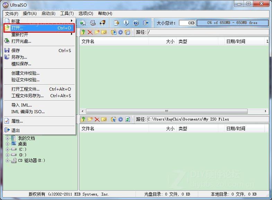Open the 启动(B) menu

(x=49, y=14)
